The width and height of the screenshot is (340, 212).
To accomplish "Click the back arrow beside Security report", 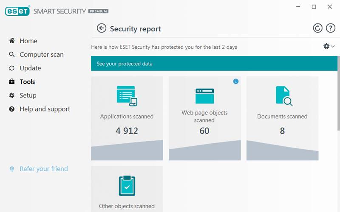I will coord(101,28).
